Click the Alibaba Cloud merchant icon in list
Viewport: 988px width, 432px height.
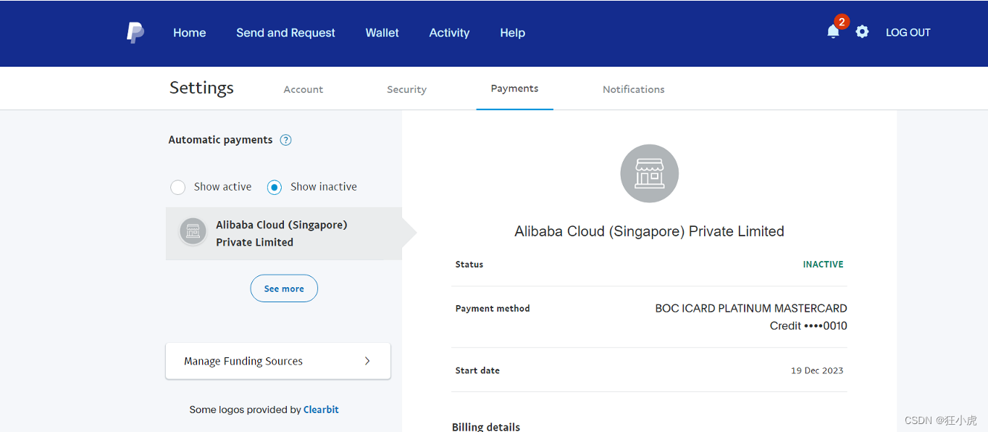[193, 232]
